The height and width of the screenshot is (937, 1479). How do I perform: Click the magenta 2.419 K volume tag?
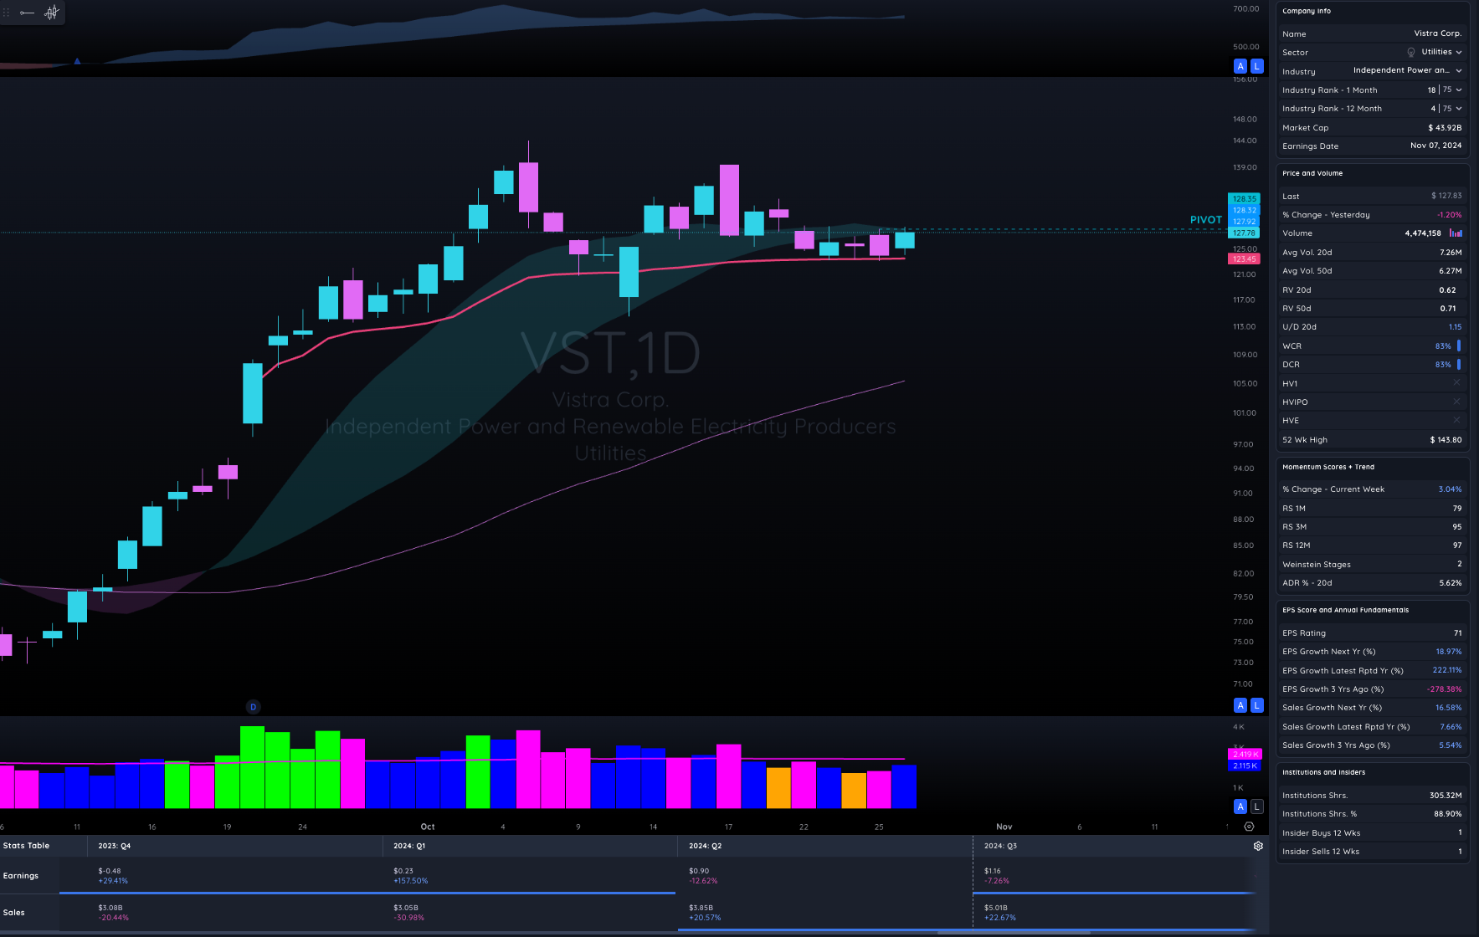[x=1244, y=755]
